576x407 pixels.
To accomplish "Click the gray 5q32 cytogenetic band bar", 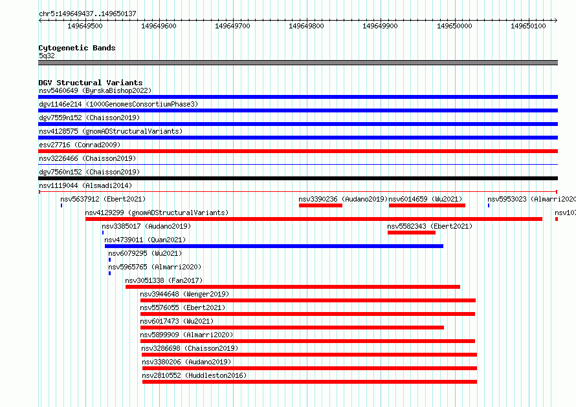I will 298,63.
